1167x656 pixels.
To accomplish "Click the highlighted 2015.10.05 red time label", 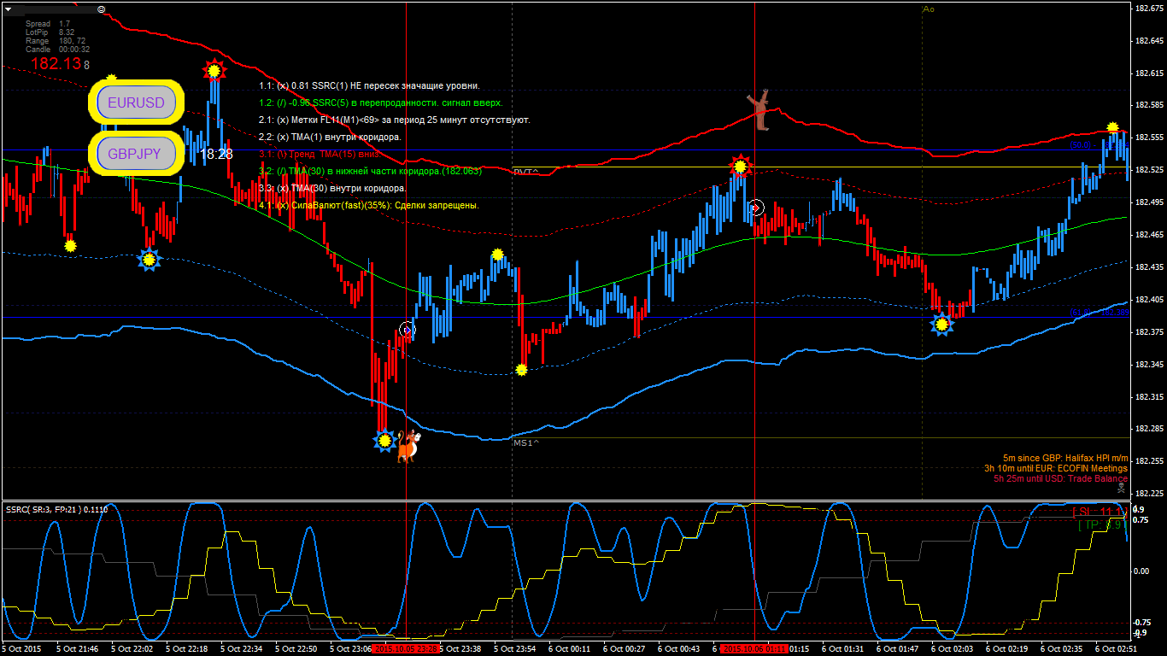I will coord(406,649).
